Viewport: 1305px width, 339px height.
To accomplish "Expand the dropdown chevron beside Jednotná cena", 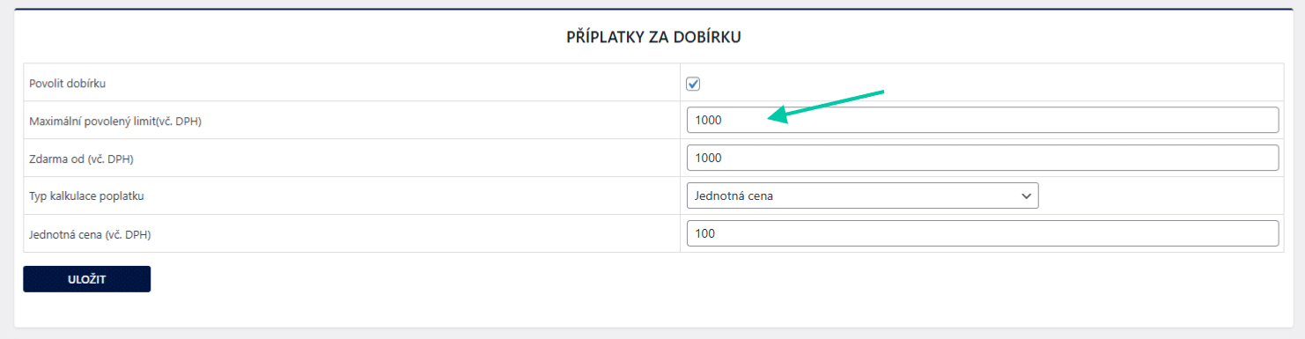I will point(1026,196).
